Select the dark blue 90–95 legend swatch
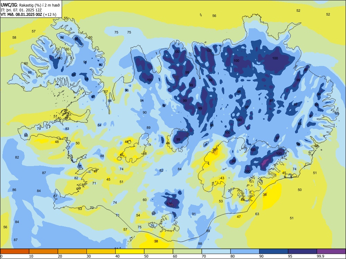The width and height of the screenshot is (346, 259). point(274,251)
